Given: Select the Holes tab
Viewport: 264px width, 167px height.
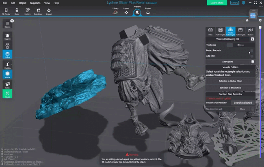Looking at the screenshot, I should (210, 32).
